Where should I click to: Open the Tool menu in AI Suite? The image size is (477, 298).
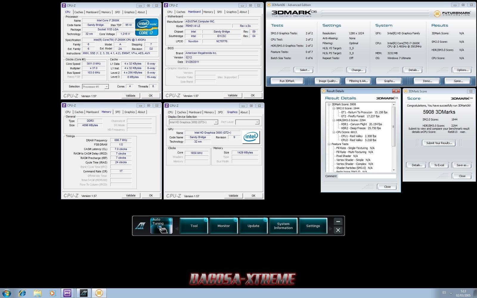[x=194, y=226]
